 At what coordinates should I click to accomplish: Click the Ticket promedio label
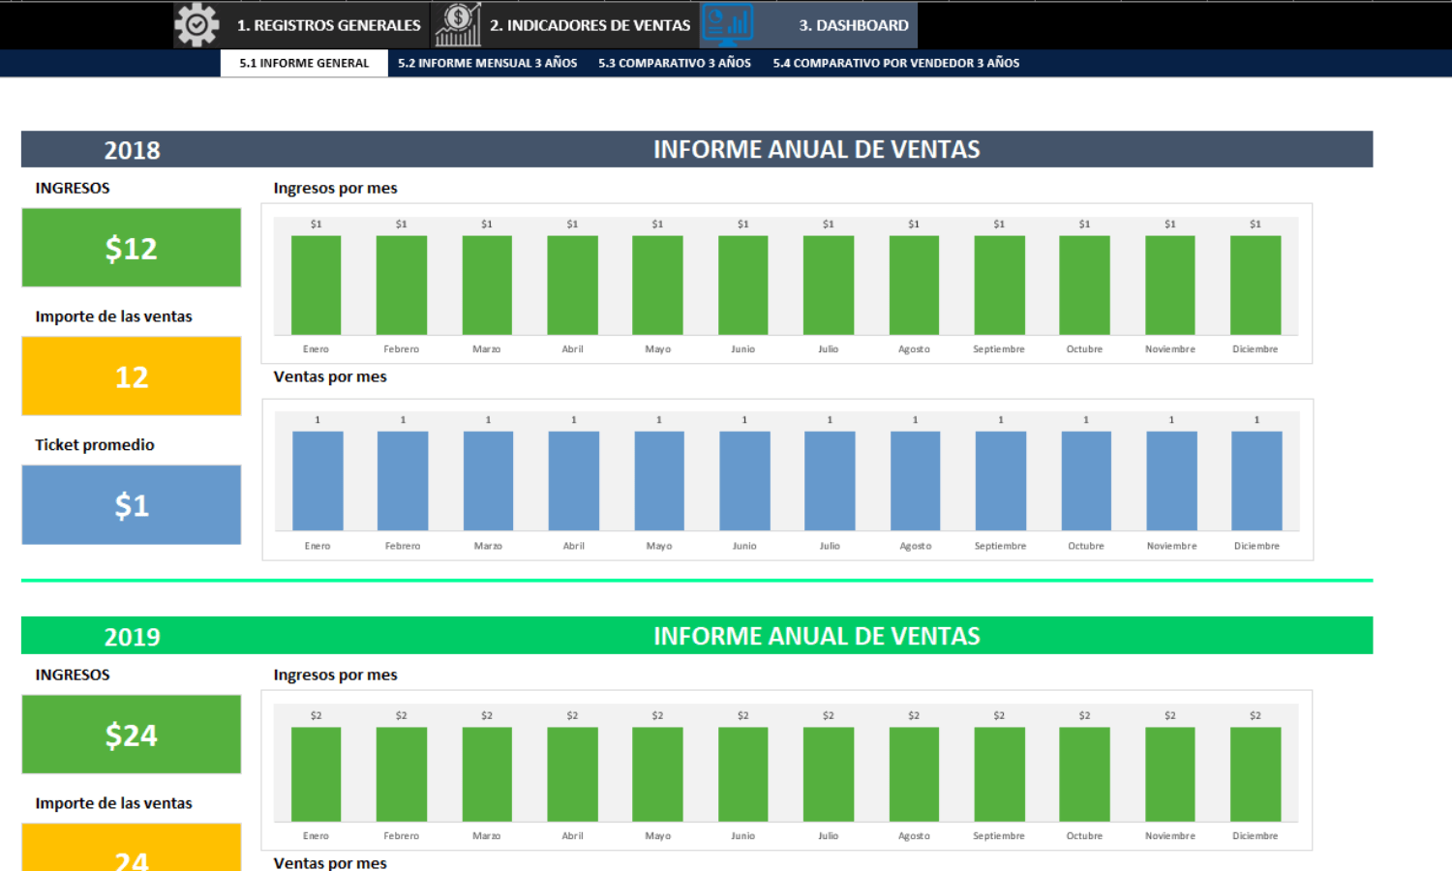click(x=95, y=445)
